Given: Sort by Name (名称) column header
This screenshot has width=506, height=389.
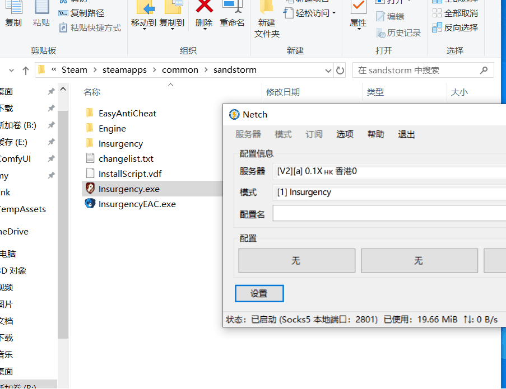Looking at the screenshot, I should pos(92,92).
